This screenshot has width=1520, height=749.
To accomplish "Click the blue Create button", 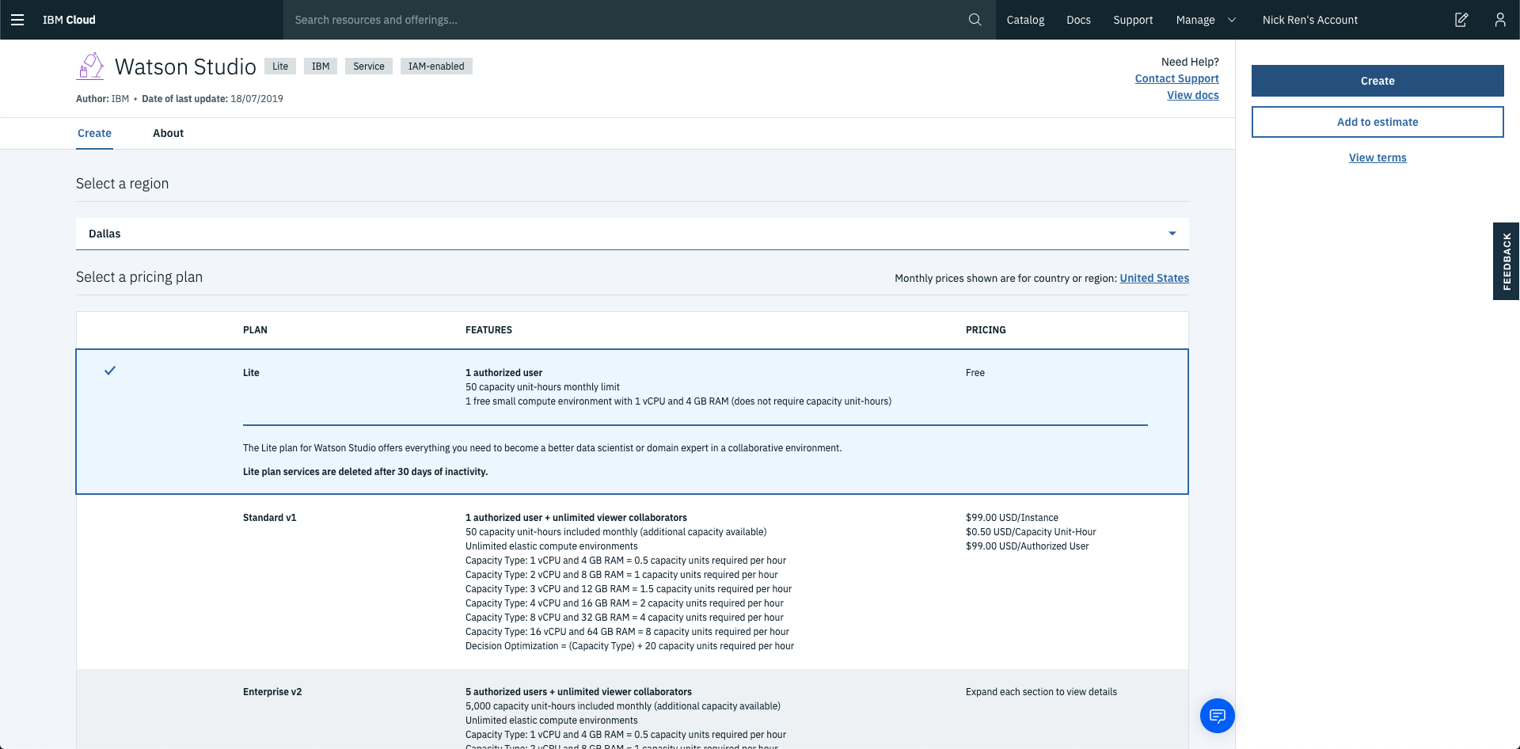I will [x=1377, y=81].
